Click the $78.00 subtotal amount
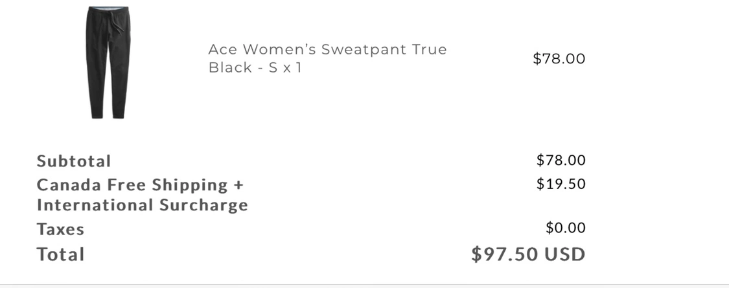 pyautogui.click(x=561, y=161)
